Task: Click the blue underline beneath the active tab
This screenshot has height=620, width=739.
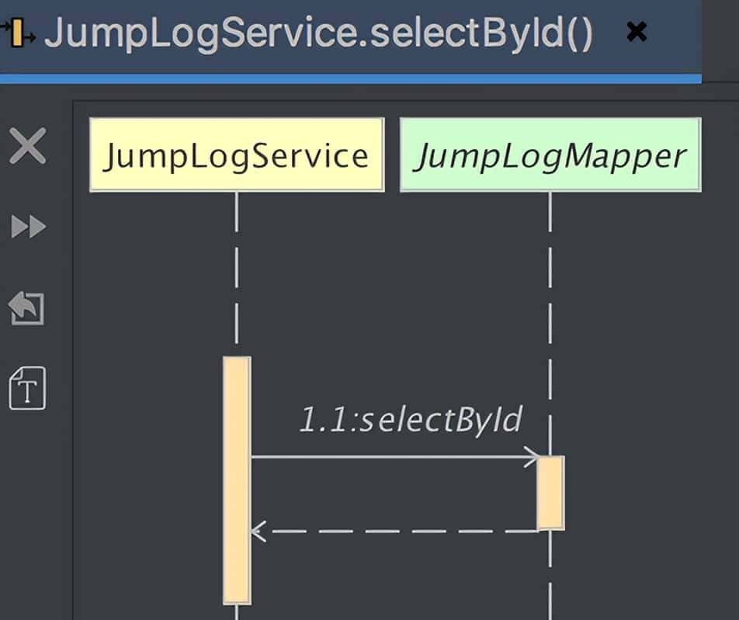Action: 349,78
